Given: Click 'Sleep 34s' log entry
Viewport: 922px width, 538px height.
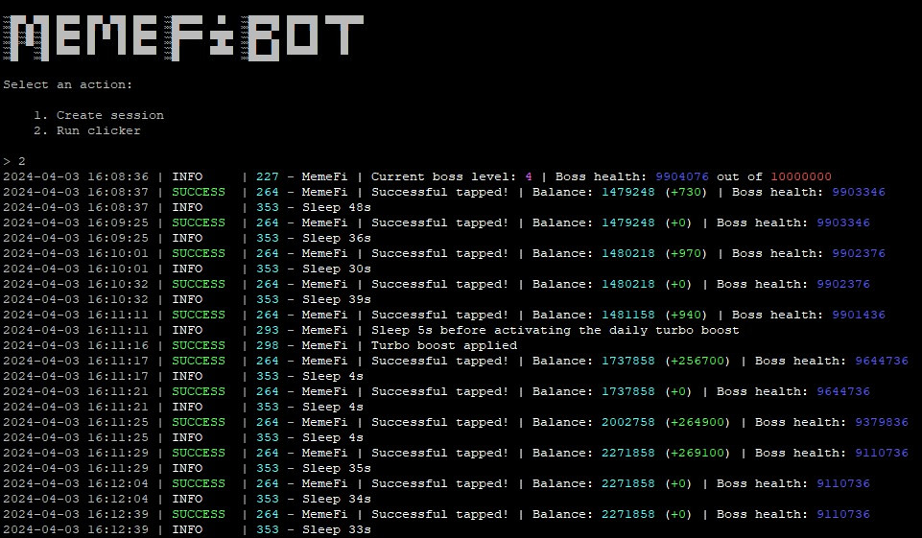Looking at the screenshot, I should click(x=337, y=499).
